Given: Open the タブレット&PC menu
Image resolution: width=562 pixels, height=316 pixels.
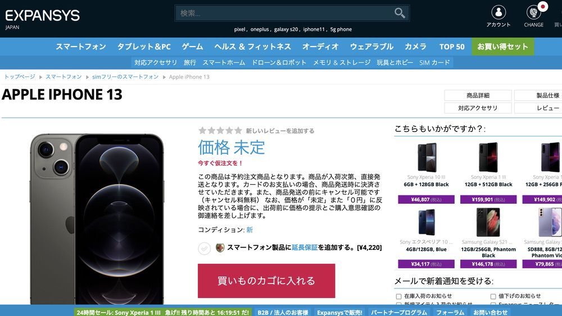Looking at the screenshot, I should (144, 47).
